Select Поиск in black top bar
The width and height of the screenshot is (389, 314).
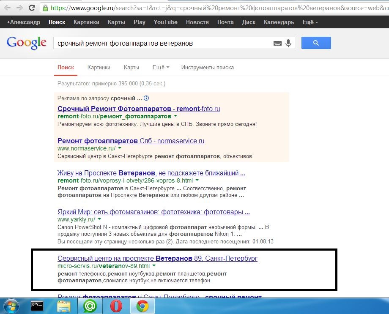[57, 22]
